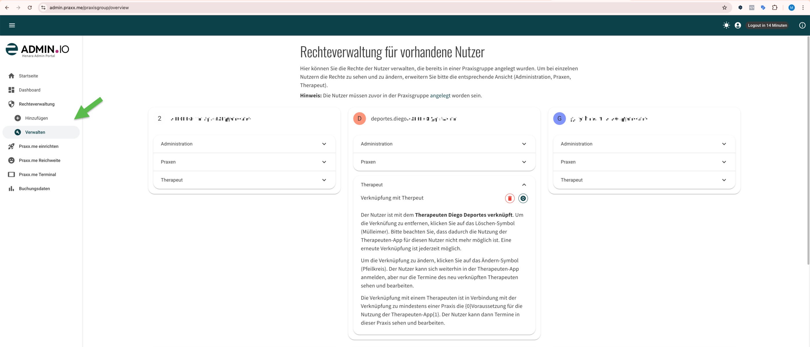Click the change-link circular arrow icon
Screen dimensions: 810x347
click(523, 198)
